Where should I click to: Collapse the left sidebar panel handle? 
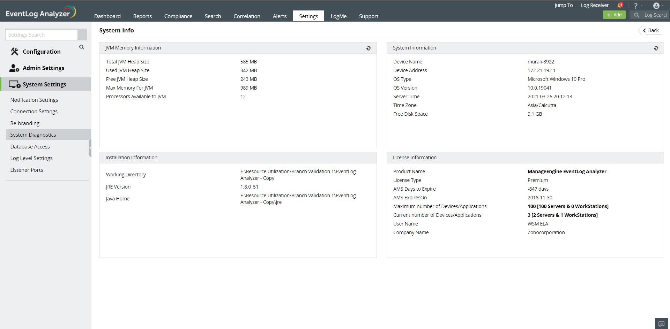(x=90, y=148)
